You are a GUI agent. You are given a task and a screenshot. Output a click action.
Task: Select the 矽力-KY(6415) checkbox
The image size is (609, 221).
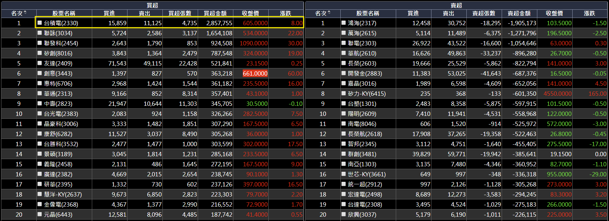click(344, 93)
